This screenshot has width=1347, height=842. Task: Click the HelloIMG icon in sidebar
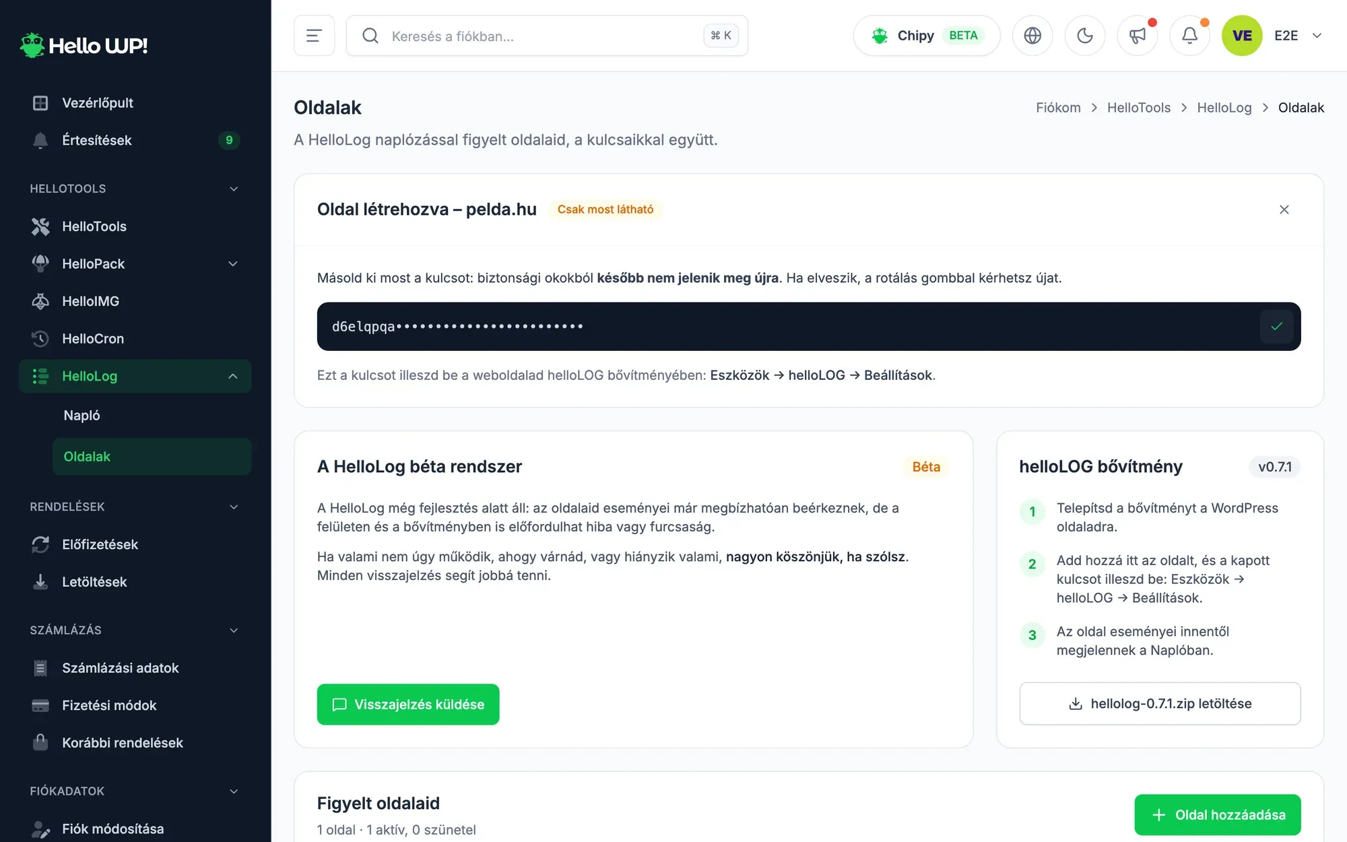40,301
